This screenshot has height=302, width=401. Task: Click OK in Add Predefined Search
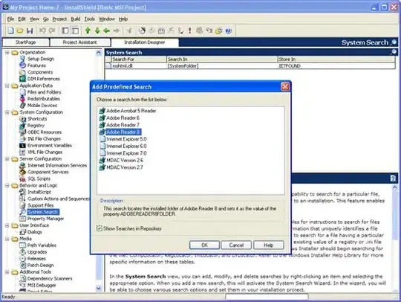click(204, 245)
